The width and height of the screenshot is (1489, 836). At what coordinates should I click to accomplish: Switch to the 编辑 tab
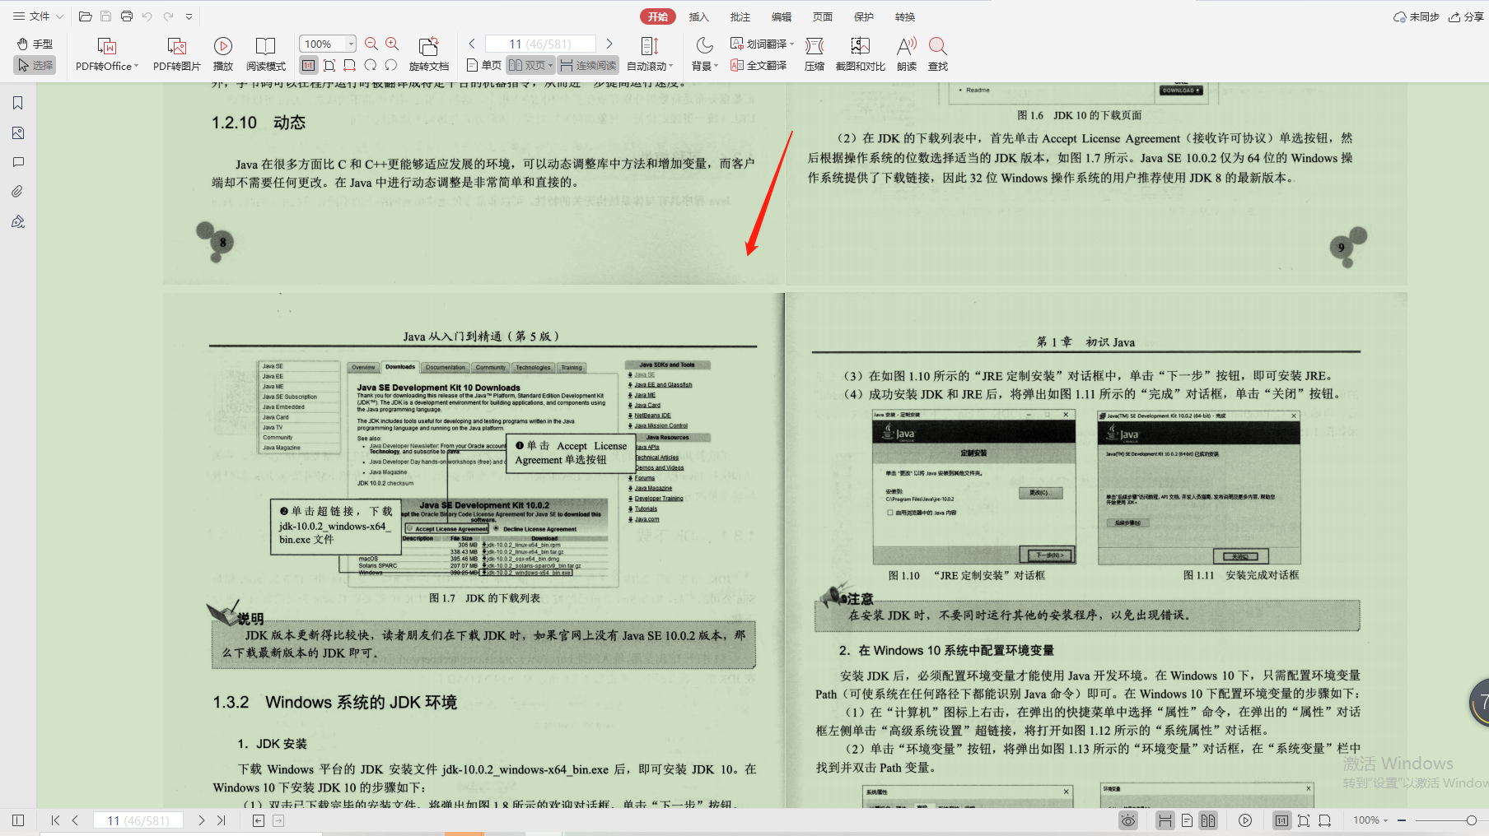click(782, 16)
